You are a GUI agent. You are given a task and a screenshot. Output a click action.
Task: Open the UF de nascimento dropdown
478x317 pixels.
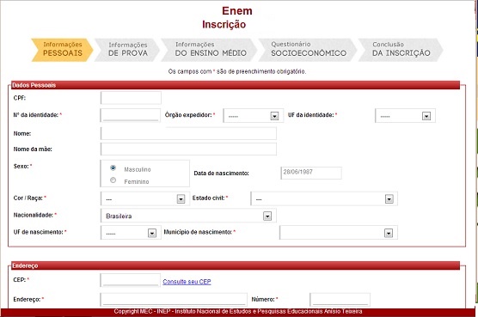pos(131,233)
